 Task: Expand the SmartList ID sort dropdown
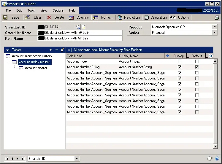pyautogui.click(x=77, y=159)
